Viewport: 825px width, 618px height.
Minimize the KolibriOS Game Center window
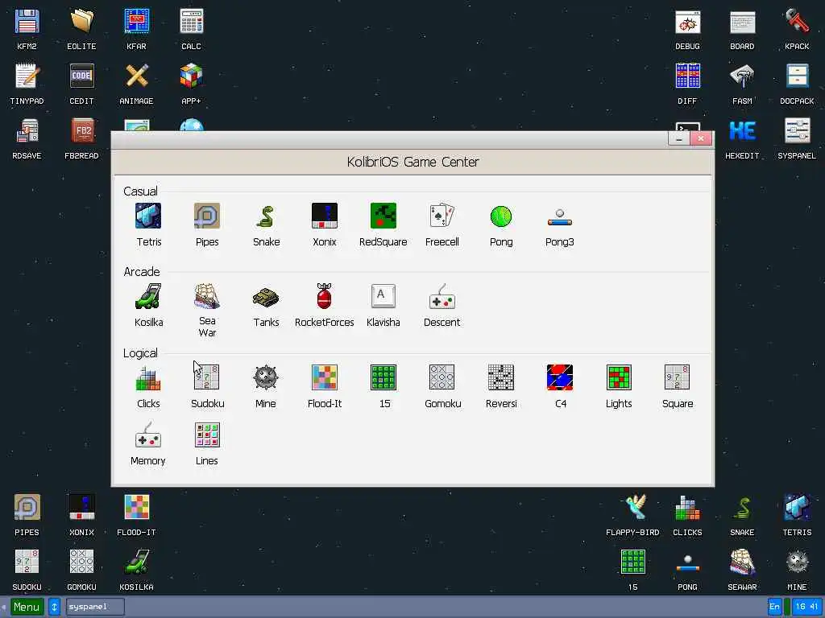tap(678, 138)
